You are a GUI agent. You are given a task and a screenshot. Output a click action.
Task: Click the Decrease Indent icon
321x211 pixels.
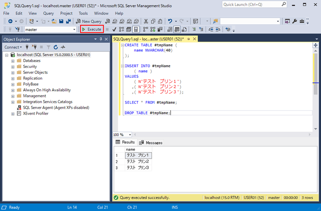[x=211, y=29]
